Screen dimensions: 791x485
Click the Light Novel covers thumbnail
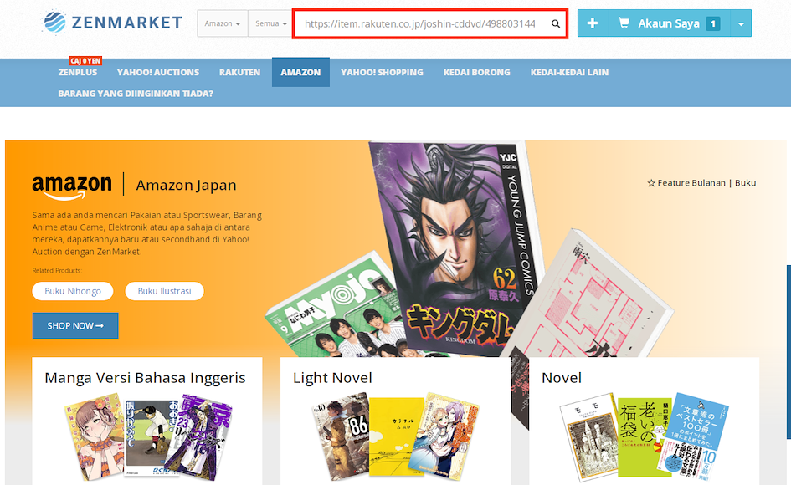(x=395, y=436)
